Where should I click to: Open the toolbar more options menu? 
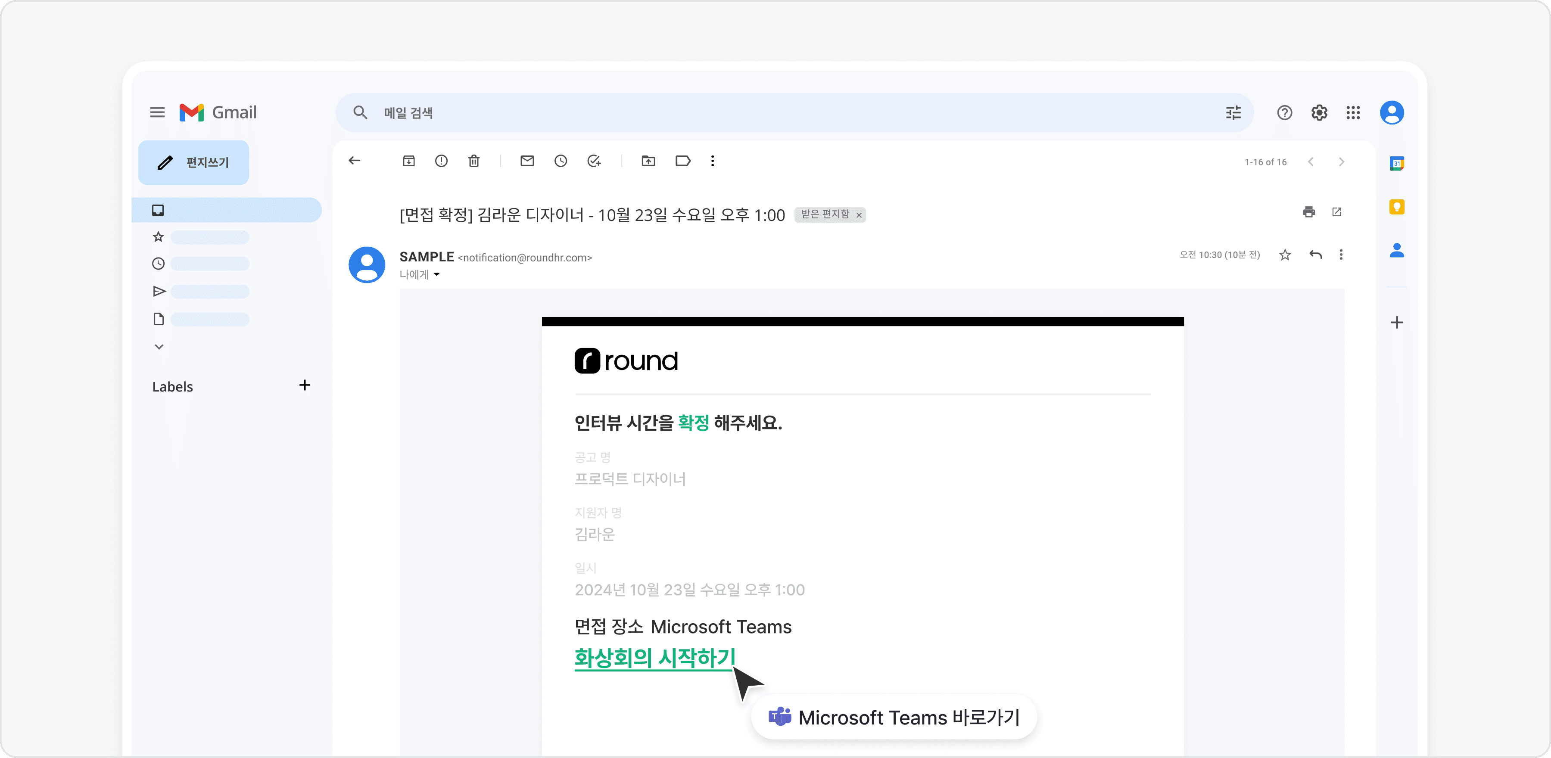click(x=712, y=161)
